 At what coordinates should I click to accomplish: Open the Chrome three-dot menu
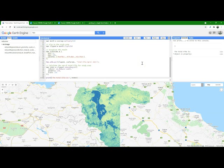tap(222, 27)
